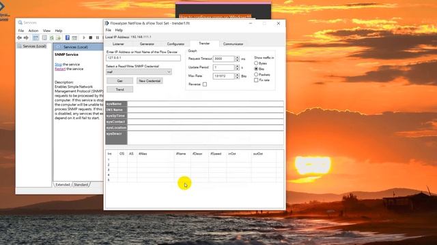Click the ifAlias column header
The height and width of the screenshot is (245, 437).
156,154
